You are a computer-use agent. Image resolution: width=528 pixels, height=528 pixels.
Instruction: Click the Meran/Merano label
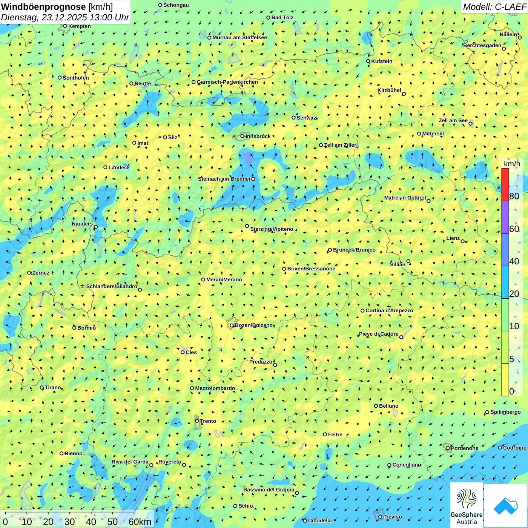(x=224, y=279)
